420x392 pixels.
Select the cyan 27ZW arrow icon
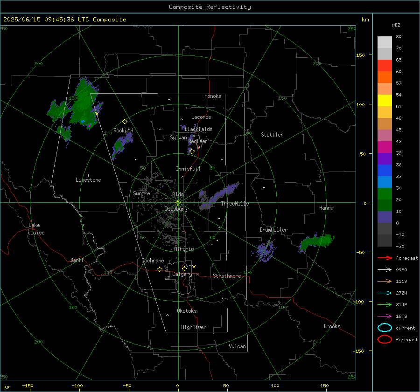[385, 293]
